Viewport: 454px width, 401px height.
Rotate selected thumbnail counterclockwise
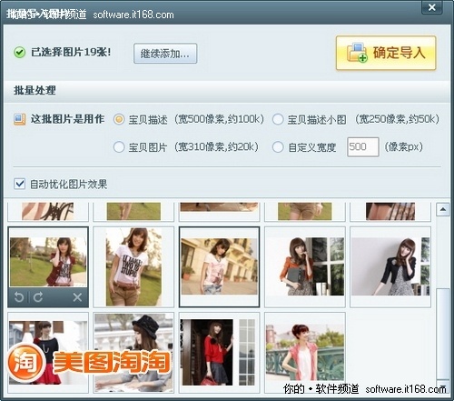click(19, 297)
